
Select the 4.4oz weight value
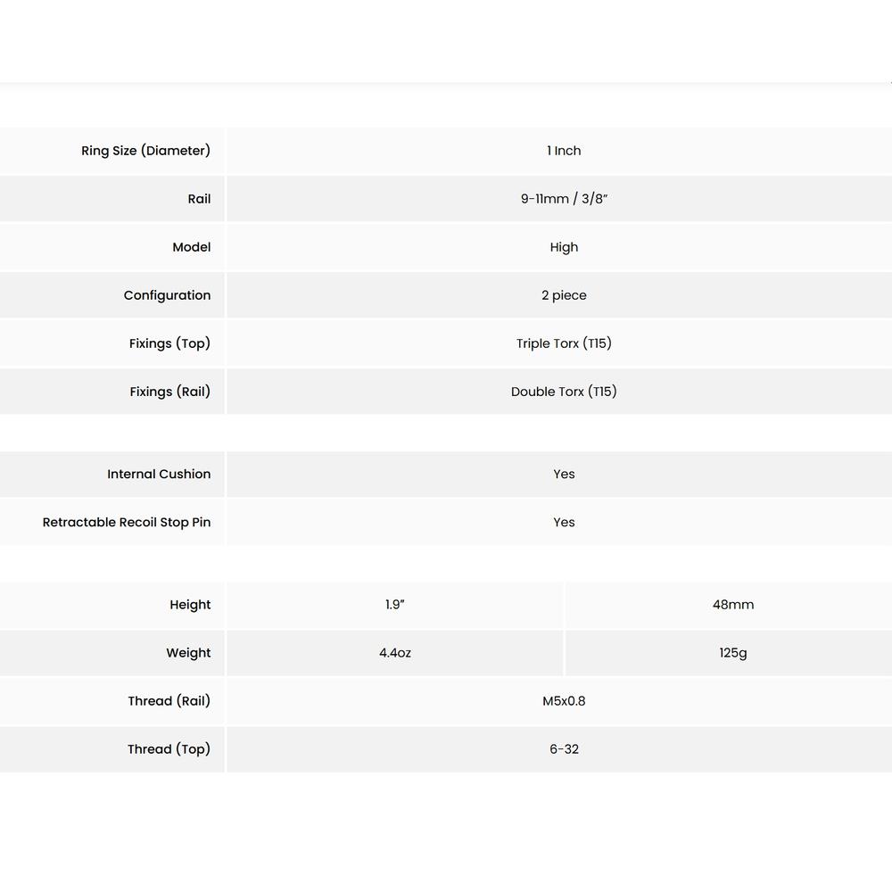pyautogui.click(x=395, y=653)
